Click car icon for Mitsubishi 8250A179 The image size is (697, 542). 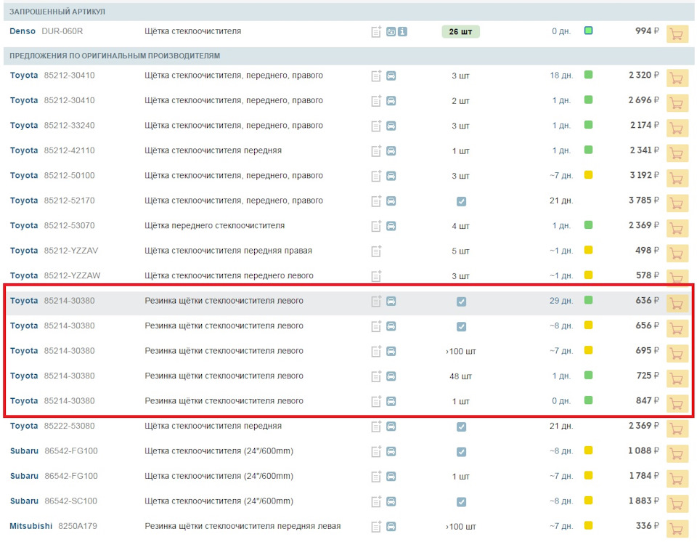(391, 527)
